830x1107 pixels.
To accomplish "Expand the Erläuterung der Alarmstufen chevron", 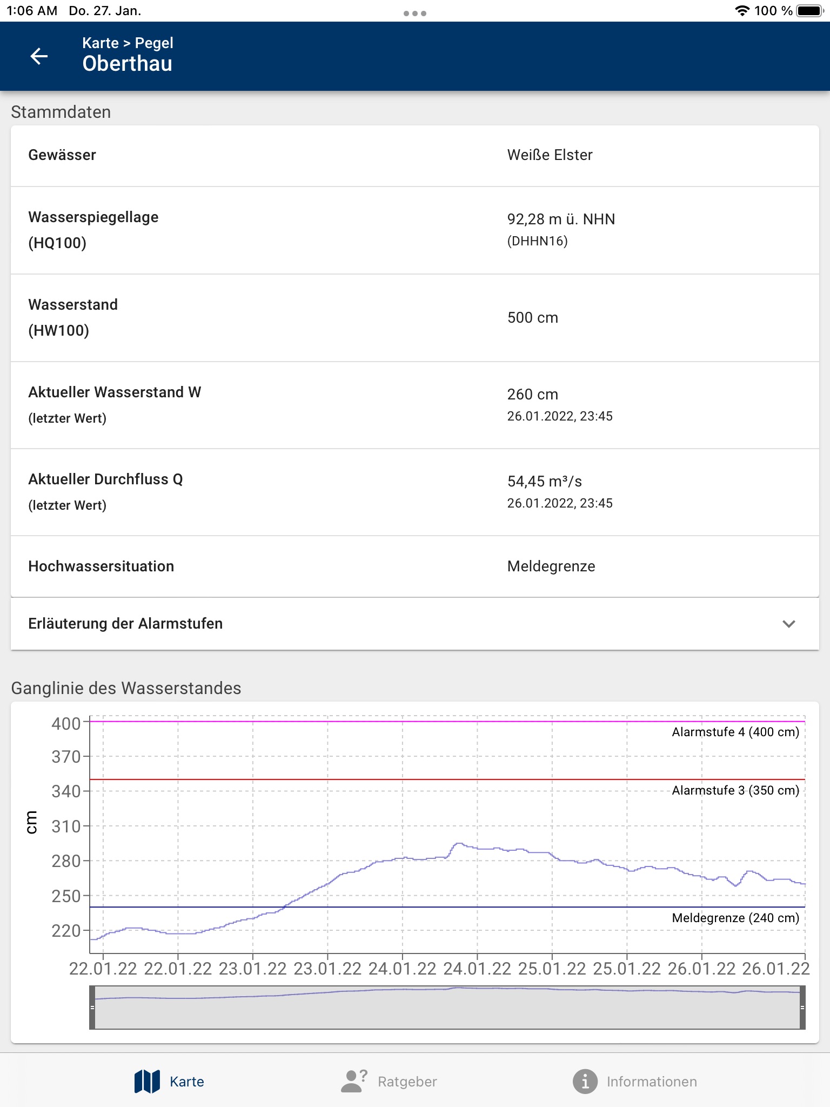I will coord(788,624).
